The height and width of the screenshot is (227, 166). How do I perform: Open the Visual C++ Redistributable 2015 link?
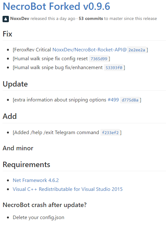(x=68, y=189)
